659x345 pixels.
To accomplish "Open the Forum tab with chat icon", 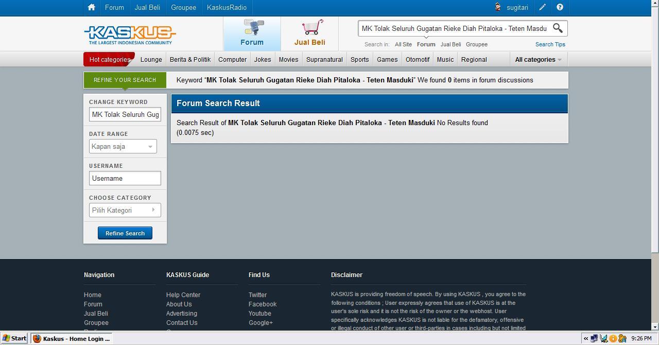I will point(252,33).
